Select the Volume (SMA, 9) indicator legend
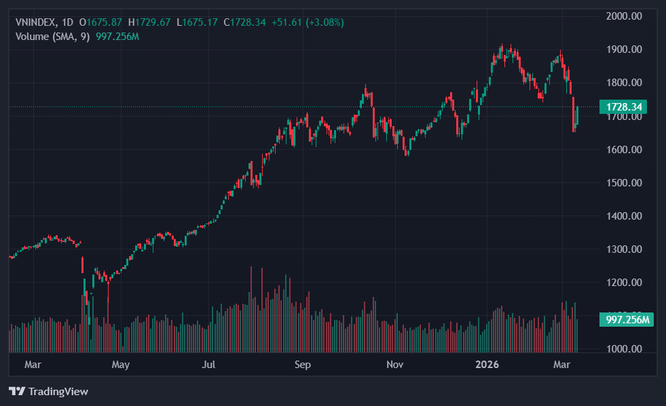The width and height of the screenshot is (666, 406). (52, 36)
